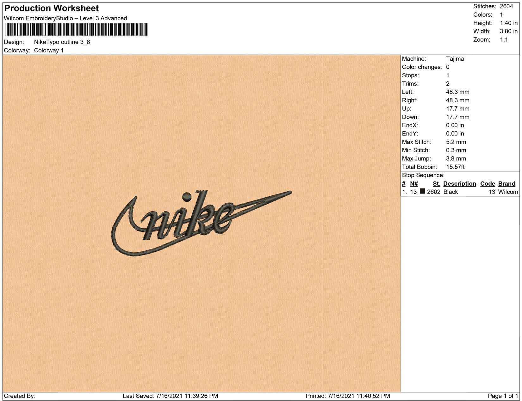This screenshot has height=401, width=522.
Task: Click the N# column header
Action: pyautogui.click(x=414, y=184)
